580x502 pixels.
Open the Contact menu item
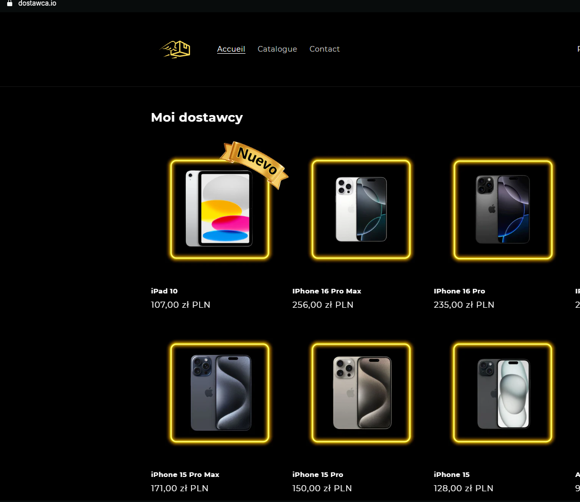point(324,49)
